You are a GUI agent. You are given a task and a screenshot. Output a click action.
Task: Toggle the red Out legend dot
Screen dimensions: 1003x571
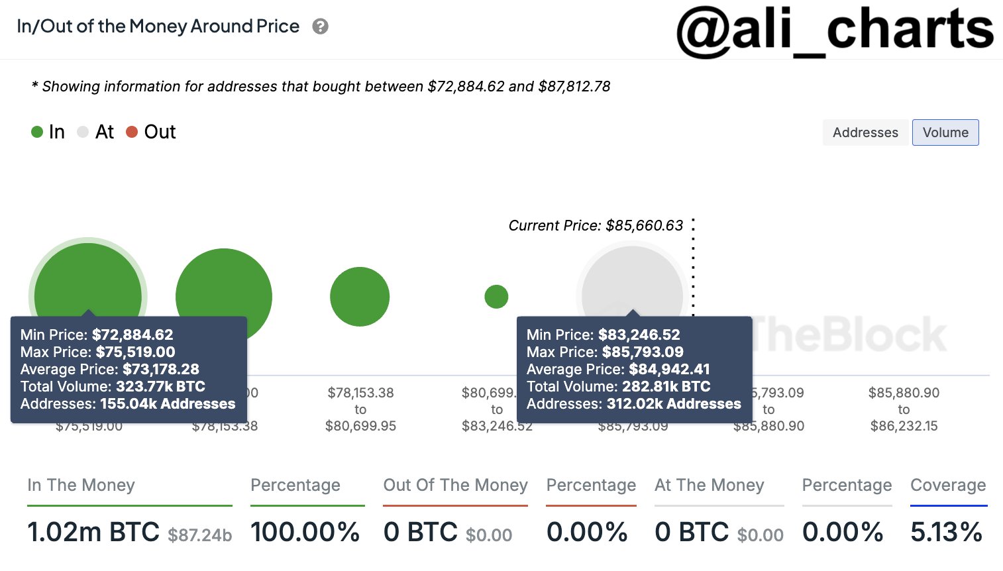[132, 132]
